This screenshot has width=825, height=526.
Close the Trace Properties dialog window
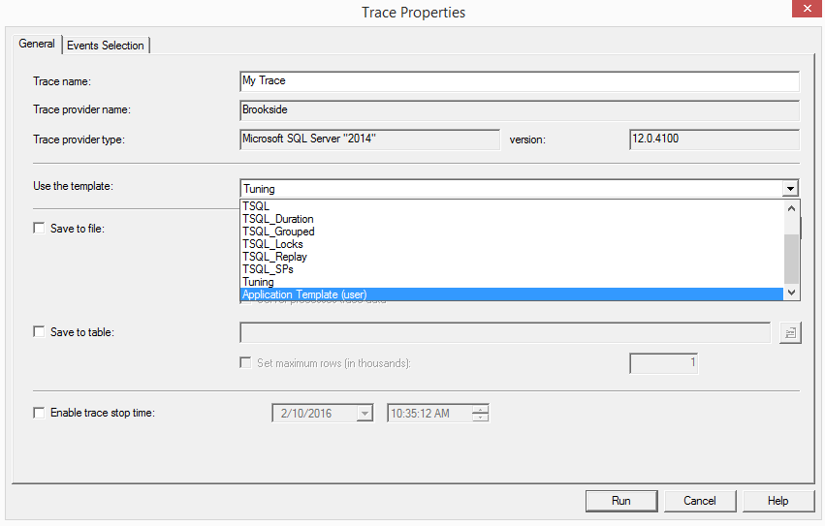(x=803, y=13)
